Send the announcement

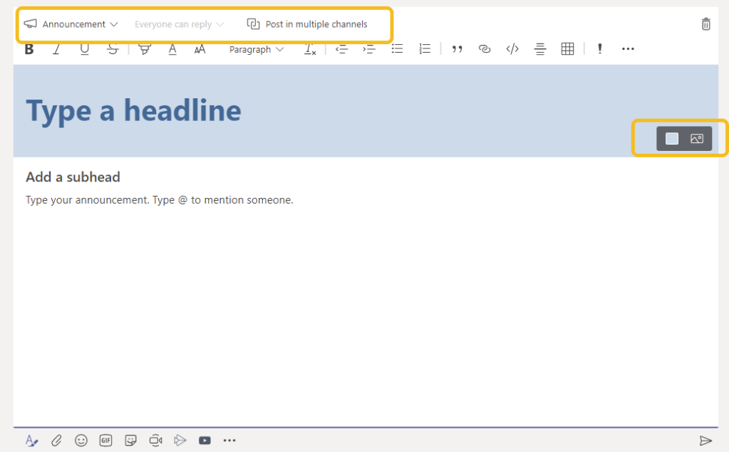705,441
